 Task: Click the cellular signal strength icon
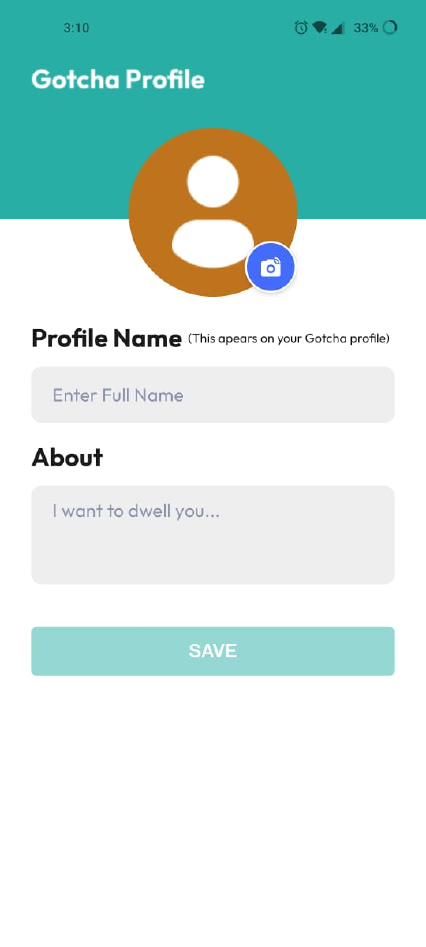click(338, 28)
